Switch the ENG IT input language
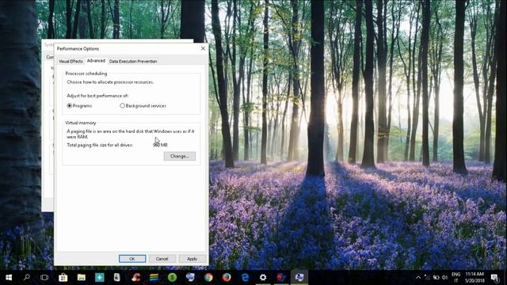Viewport: 507px width, 285px height. (456, 277)
